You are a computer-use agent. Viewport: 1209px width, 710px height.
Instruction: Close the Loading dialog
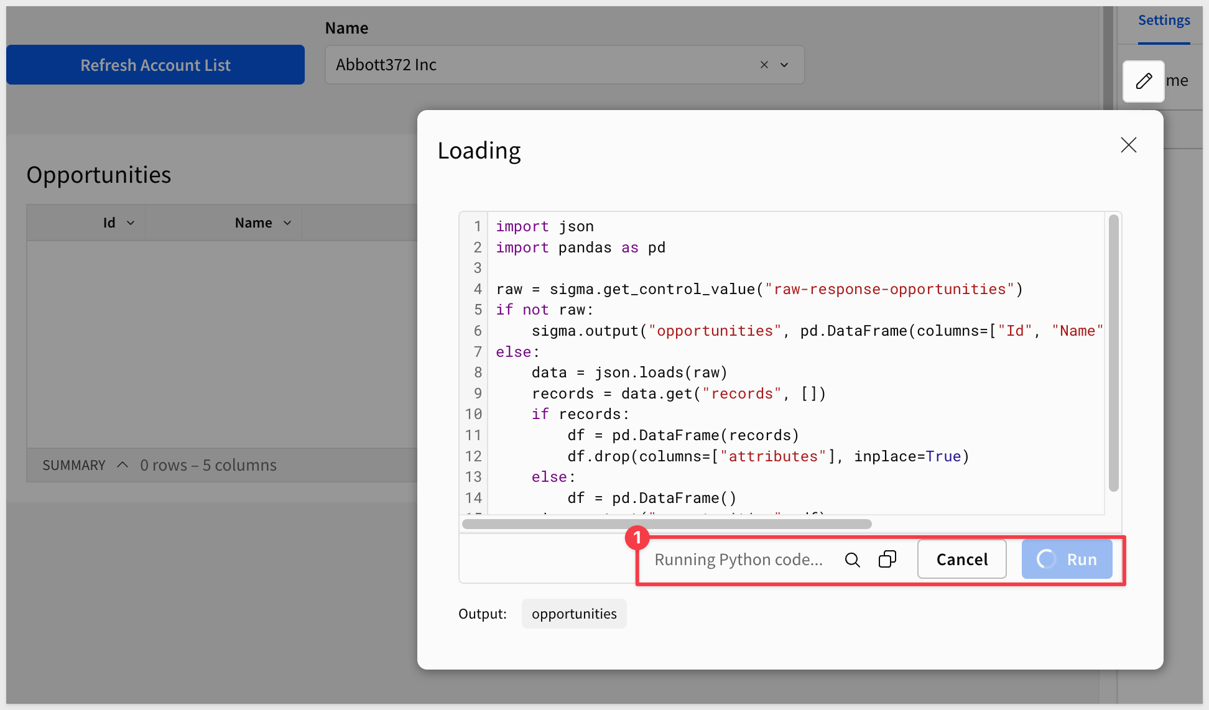coord(1128,145)
